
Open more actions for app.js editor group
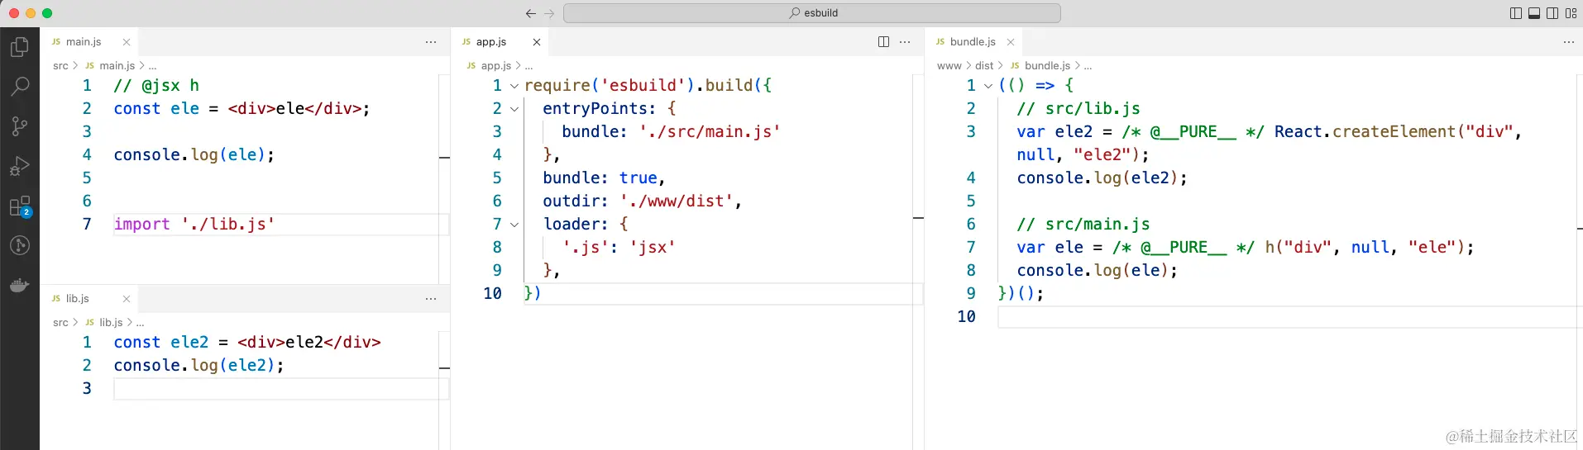[905, 42]
